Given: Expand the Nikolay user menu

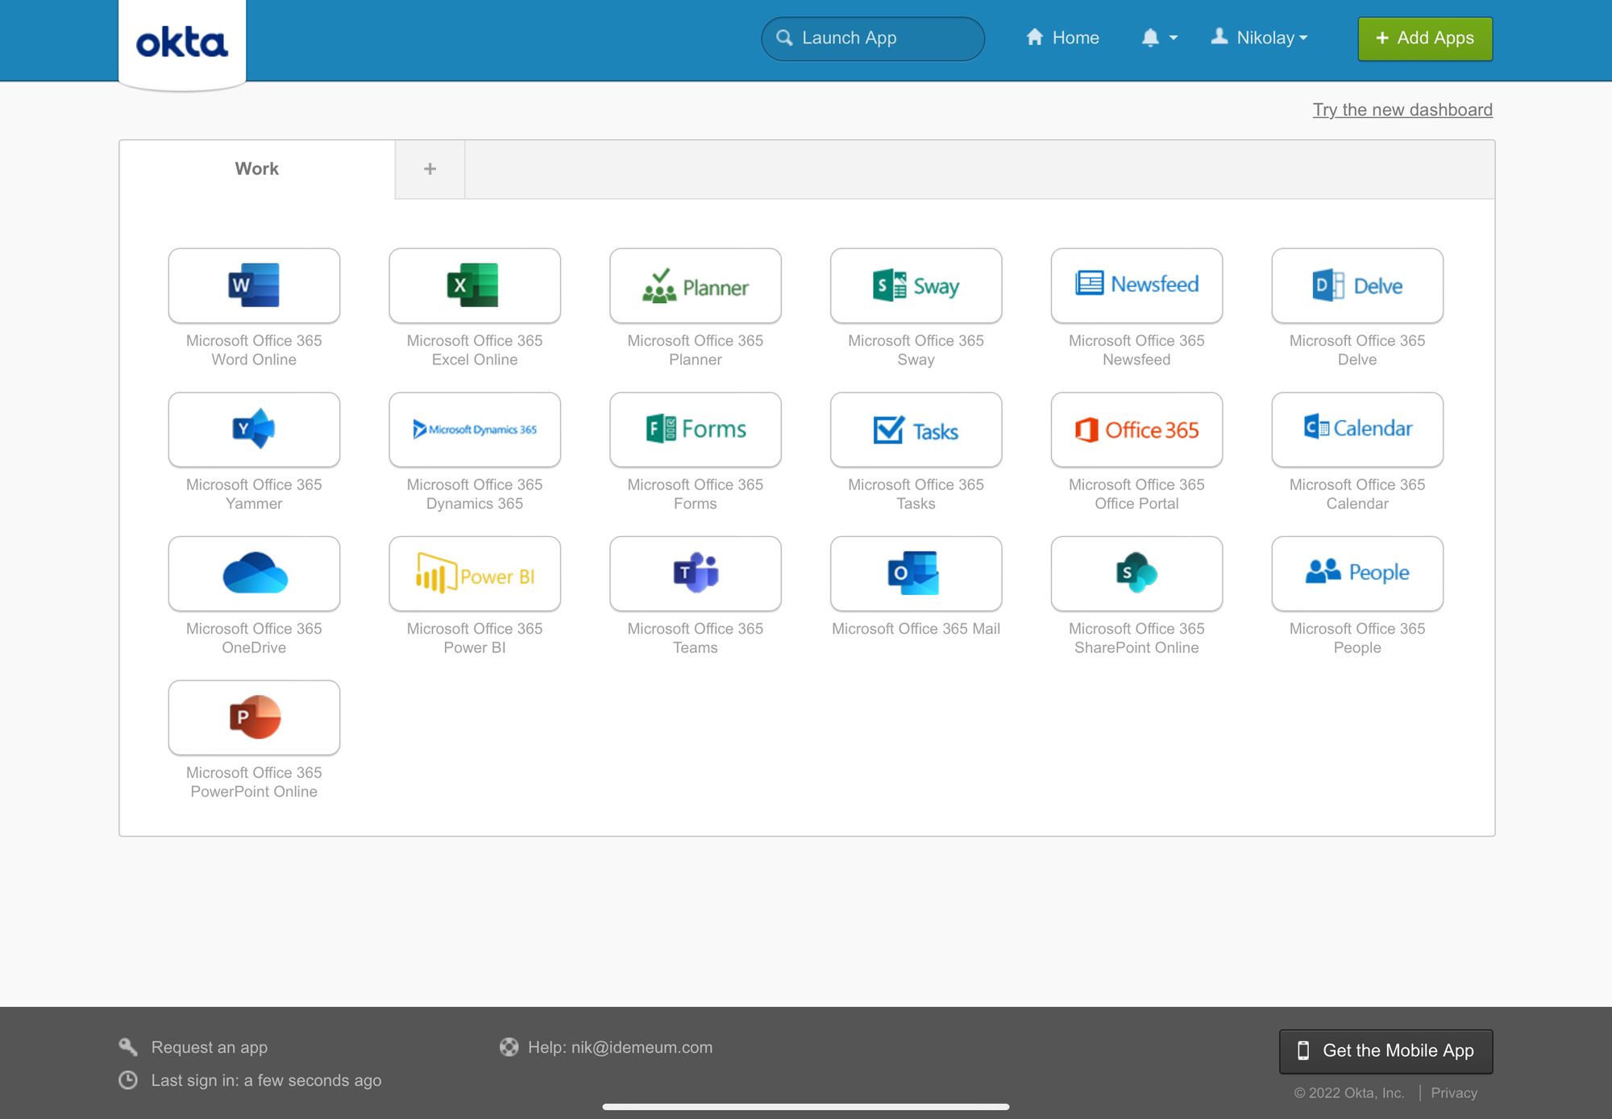Looking at the screenshot, I should tap(1259, 38).
